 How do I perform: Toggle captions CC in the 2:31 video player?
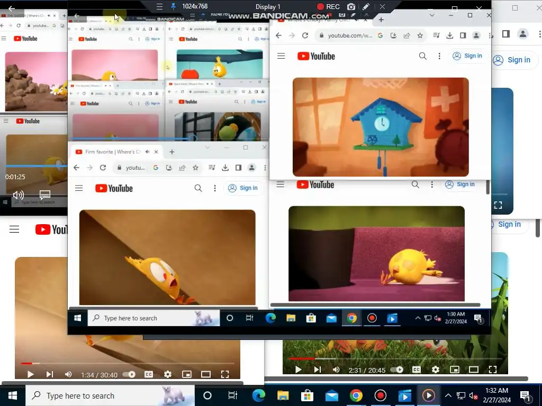417,370
